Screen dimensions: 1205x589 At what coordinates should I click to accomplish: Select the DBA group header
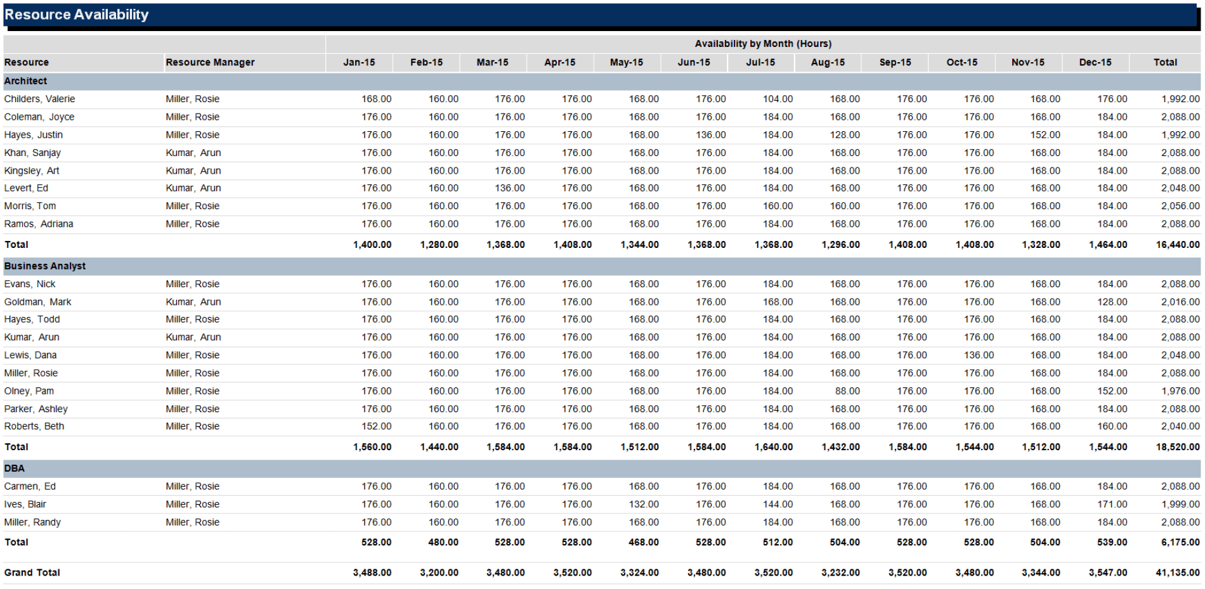(602, 469)
